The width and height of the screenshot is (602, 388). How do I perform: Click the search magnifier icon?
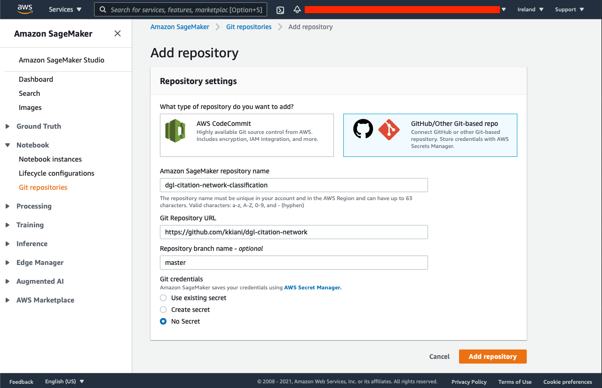(x=103, y=9)
